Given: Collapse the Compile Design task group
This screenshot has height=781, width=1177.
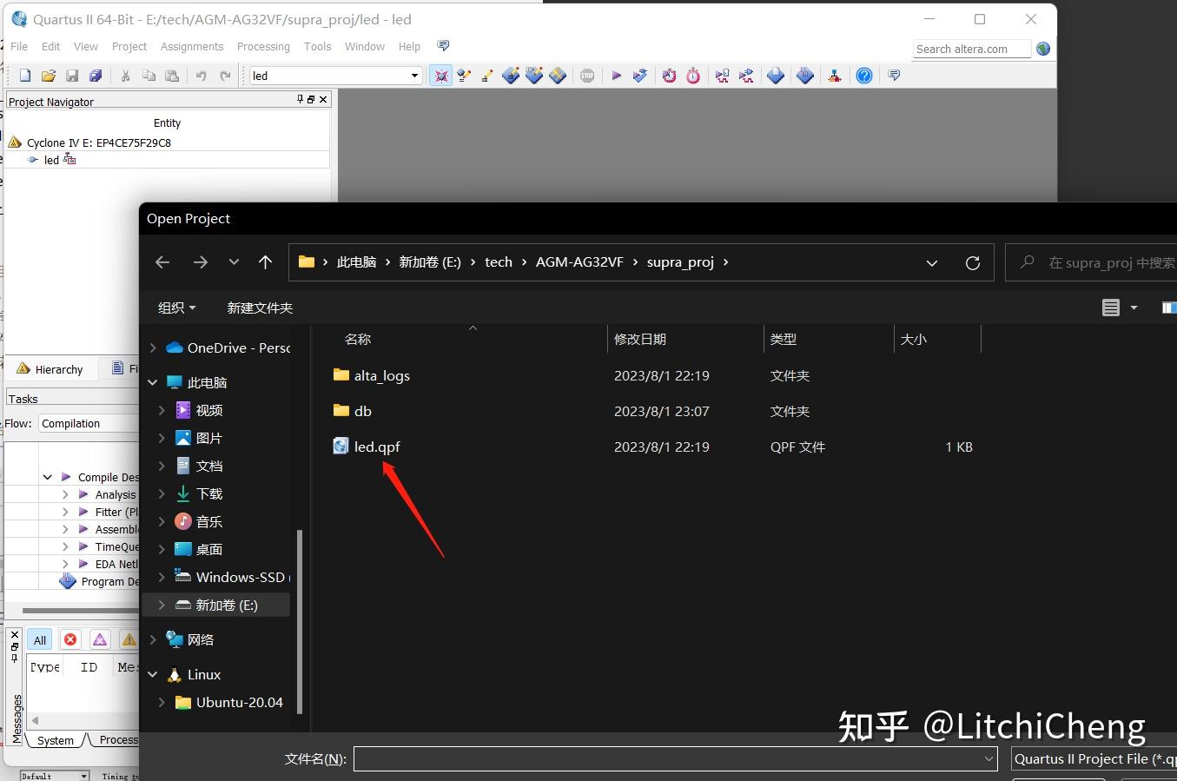Looking at the screenshot, I should 48,477.
